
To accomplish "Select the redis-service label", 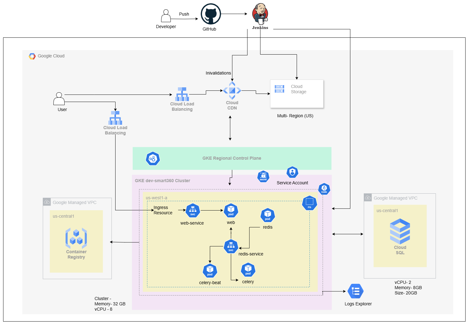I will [251, 254].
